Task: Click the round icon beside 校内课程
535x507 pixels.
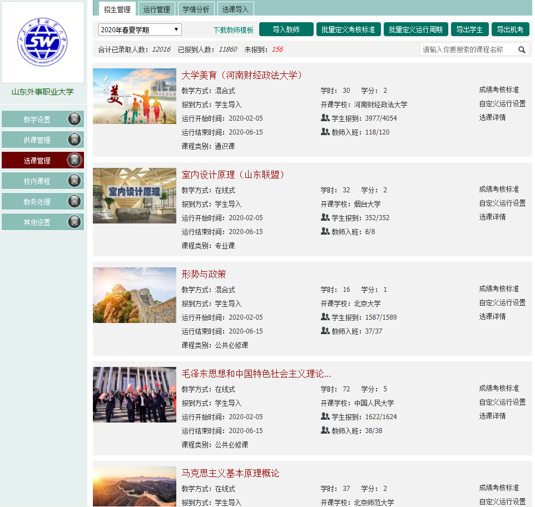Action: (x=75, y=181)
